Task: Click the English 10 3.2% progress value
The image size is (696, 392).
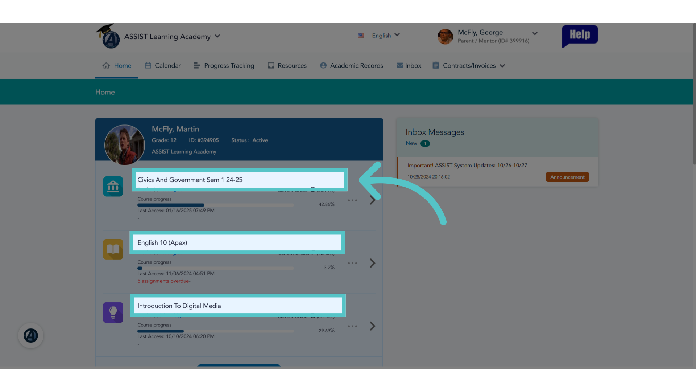Action: 329,268
